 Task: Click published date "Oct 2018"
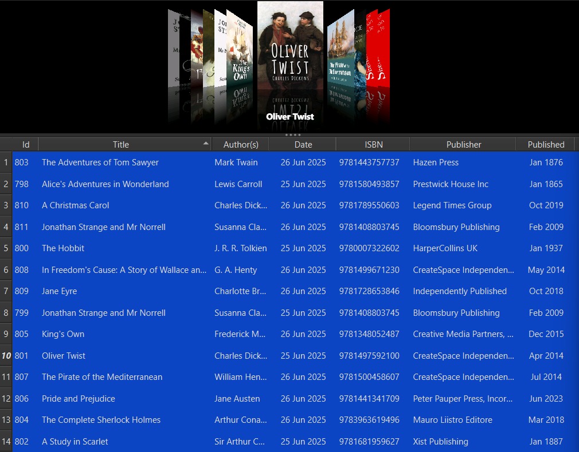click(x=546, y=291)
